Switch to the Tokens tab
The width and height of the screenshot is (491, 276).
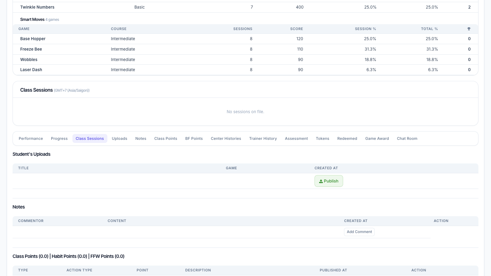(323, 139)
